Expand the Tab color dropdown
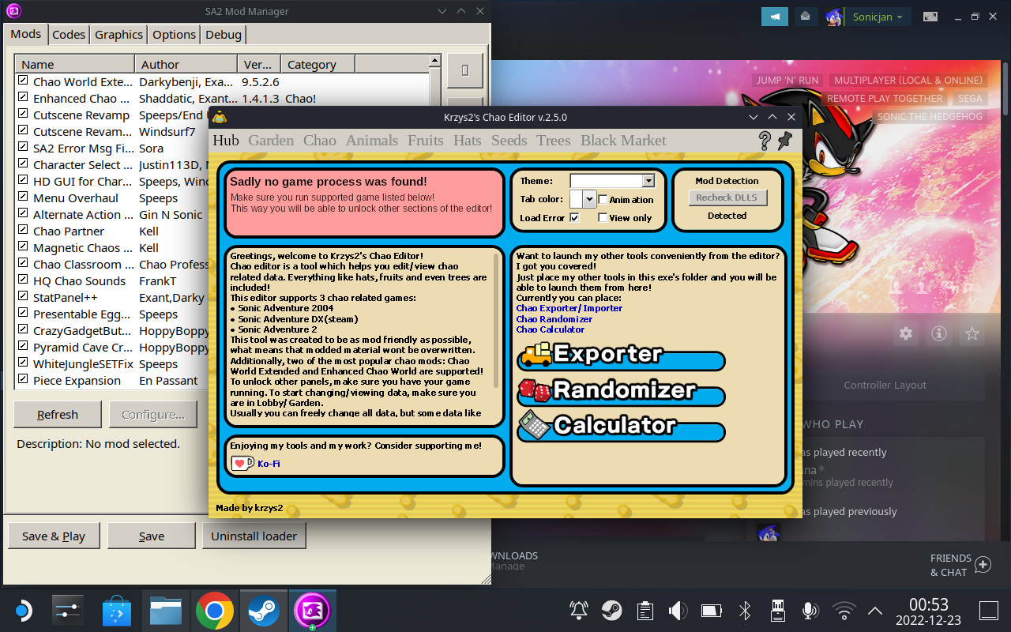 [x=588, y=199]
